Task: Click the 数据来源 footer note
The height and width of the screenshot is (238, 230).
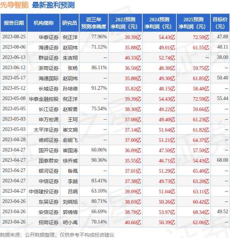Action: [57, 235]
